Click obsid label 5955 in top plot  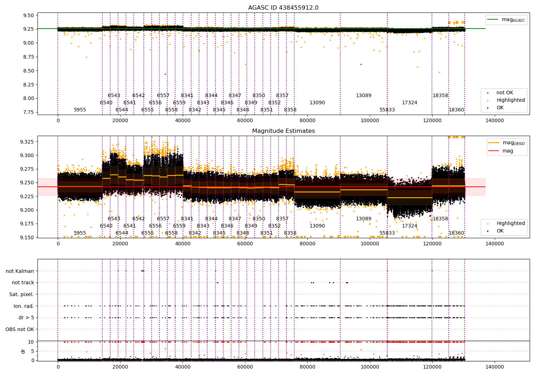(x=80, y=110)
